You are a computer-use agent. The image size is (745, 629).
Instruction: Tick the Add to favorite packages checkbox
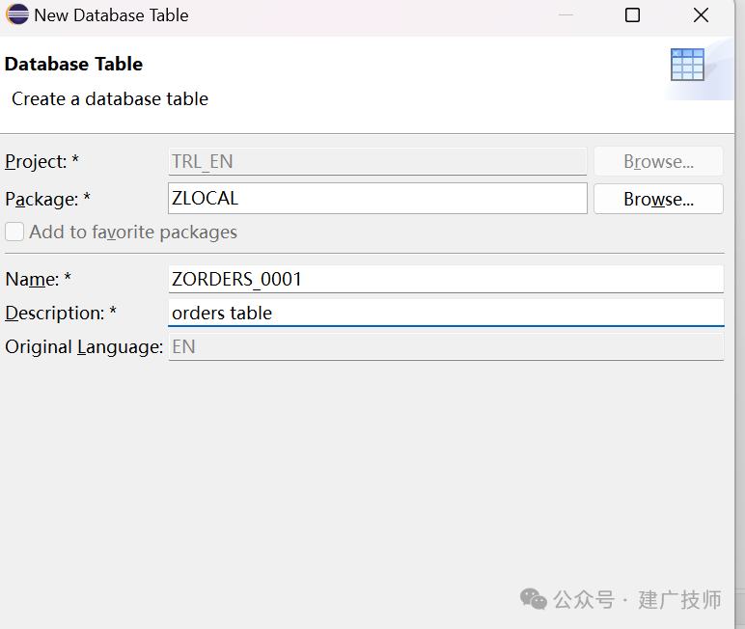pyautogui.click(x=14, y=232)
